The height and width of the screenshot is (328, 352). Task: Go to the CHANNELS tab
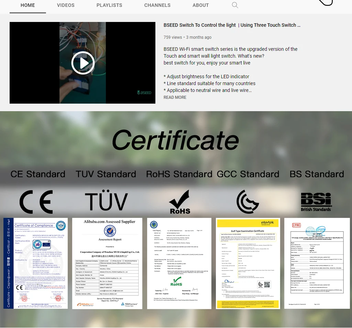[157, 5]
